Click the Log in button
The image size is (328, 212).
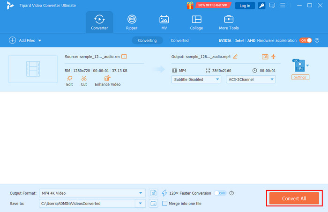coord(245,6)
